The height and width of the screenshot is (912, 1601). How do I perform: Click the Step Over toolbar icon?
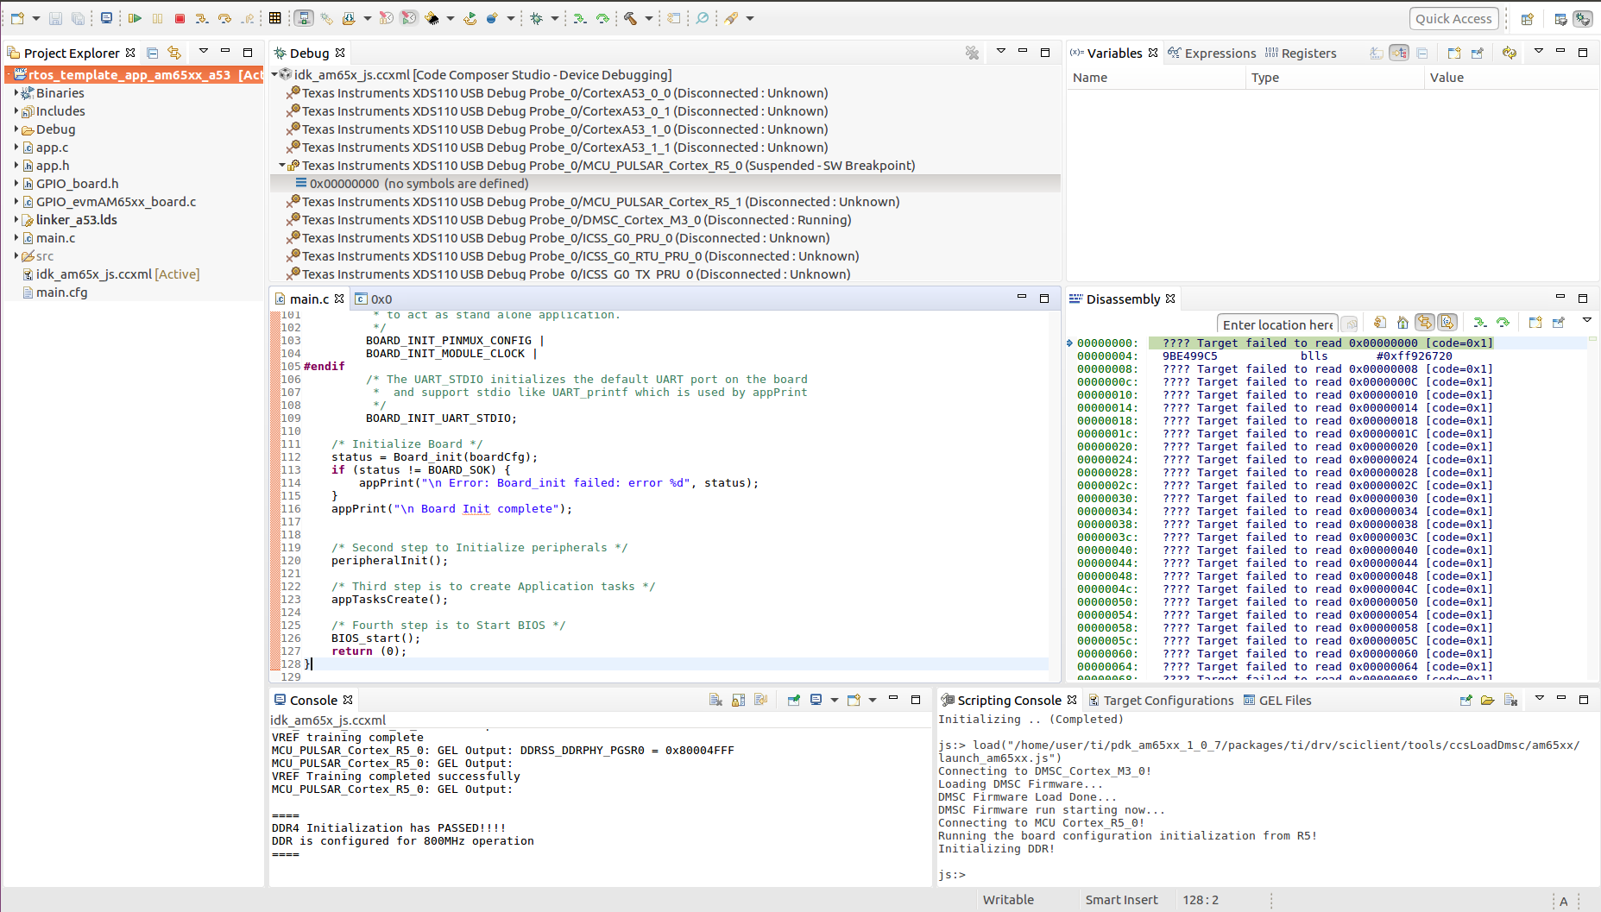[x=224, y=18]
